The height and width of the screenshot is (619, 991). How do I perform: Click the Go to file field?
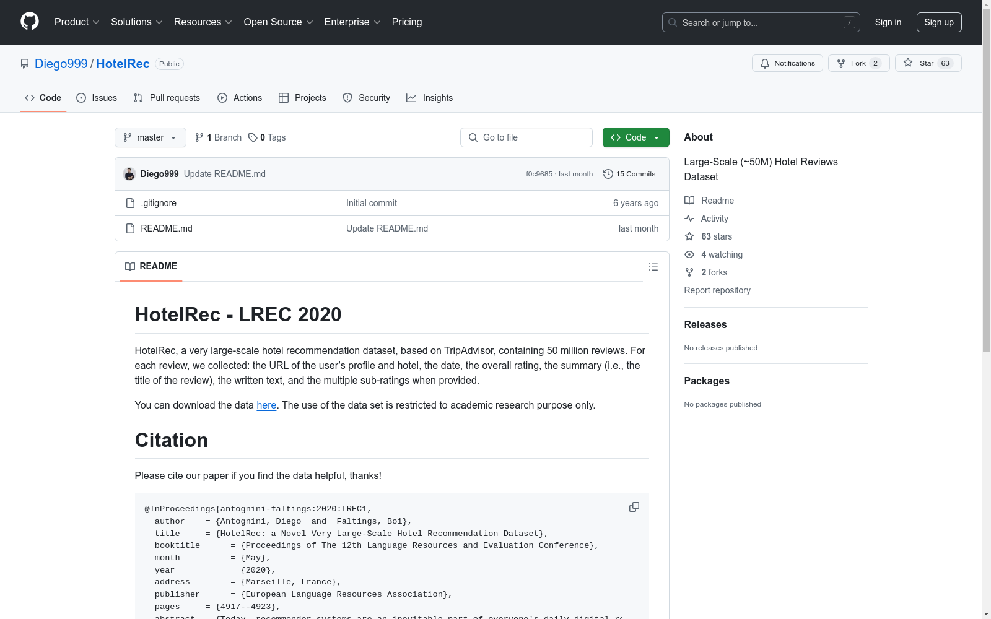coord(526,137)
